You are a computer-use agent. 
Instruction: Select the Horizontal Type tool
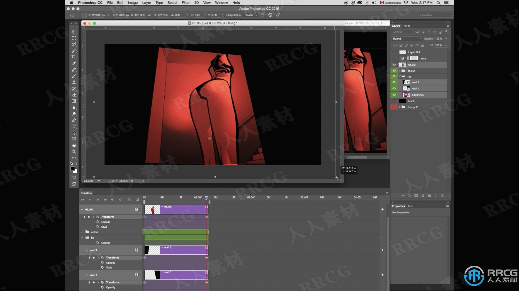[74, 126]
